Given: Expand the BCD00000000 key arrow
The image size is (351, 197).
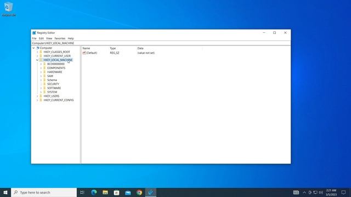Looking at the screenshot, I should (41, 64).
